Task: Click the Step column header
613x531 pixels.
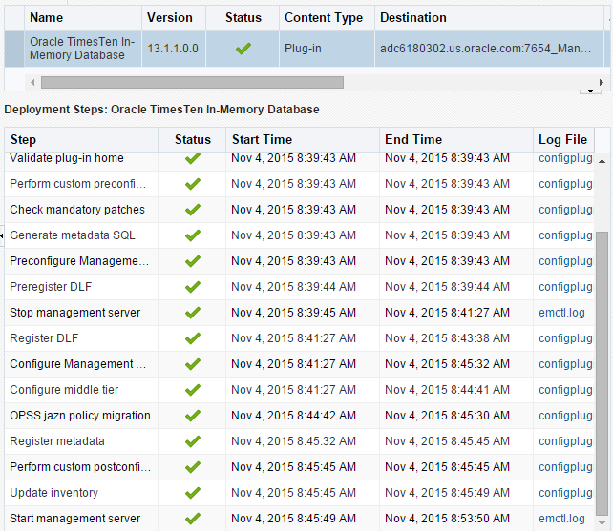Action: [81, 140]
